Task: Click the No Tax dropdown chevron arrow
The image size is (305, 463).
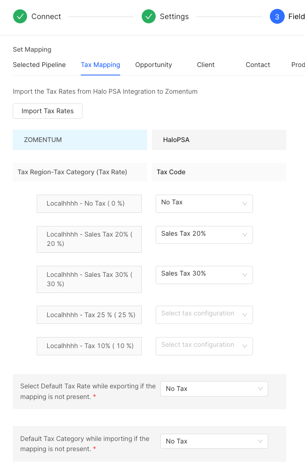Action: point(245,204)
